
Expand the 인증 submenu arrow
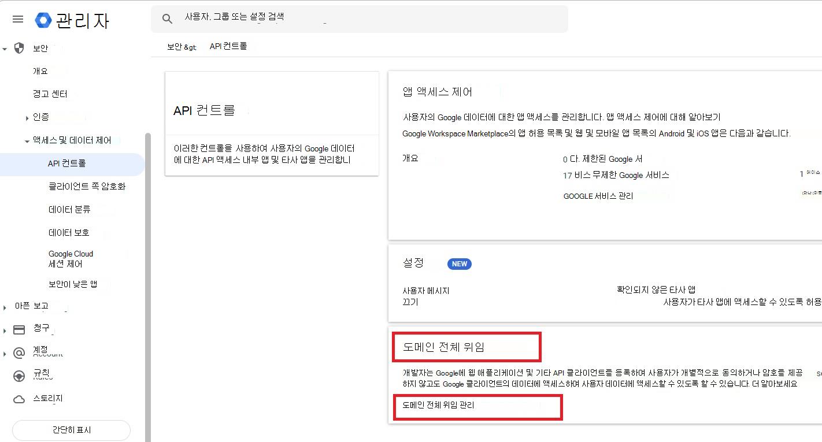27,118
